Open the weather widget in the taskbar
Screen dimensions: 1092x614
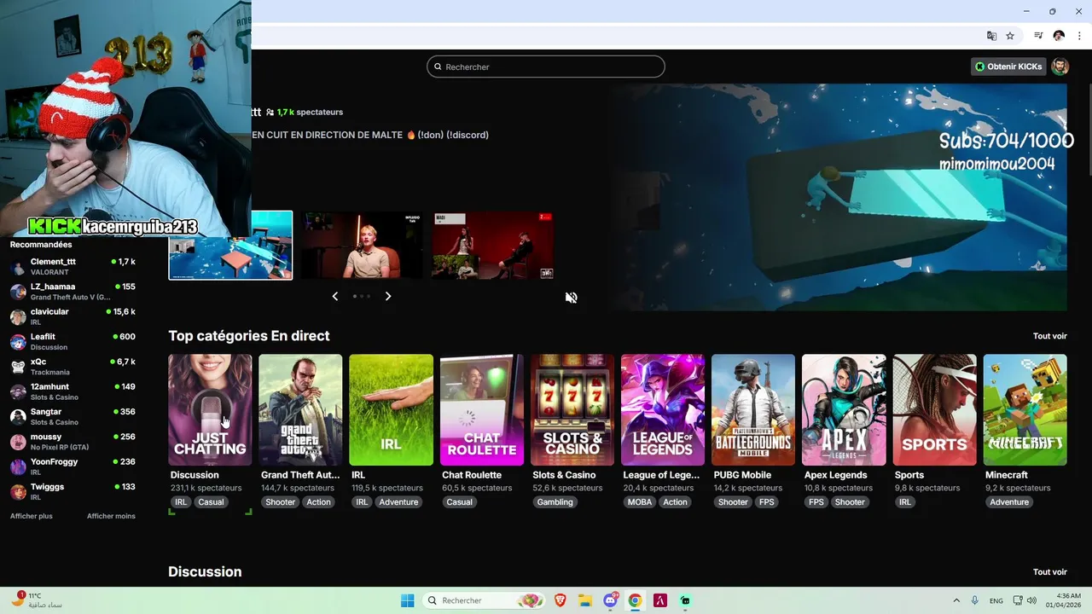tap(36, 600)
